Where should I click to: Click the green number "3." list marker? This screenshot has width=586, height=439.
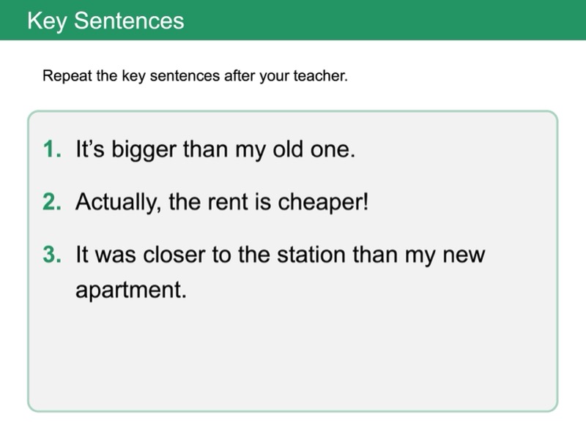click(53, 254)
